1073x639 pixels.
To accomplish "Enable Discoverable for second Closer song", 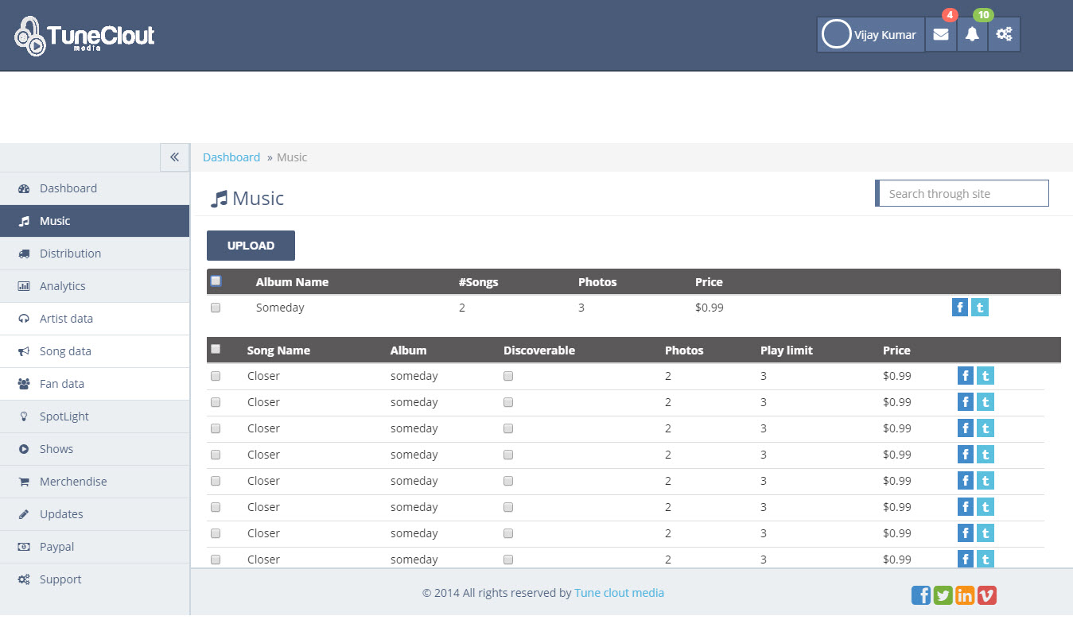I will (x=508, y=402).
